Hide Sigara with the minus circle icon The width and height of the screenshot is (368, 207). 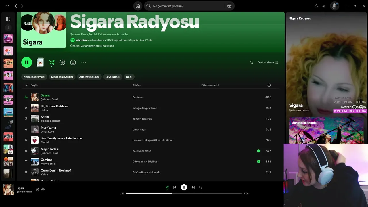pos(37,189)
